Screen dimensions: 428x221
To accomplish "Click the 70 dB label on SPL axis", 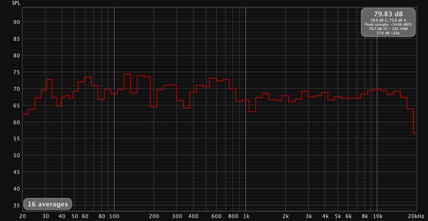I will click(x=16, y=89).
